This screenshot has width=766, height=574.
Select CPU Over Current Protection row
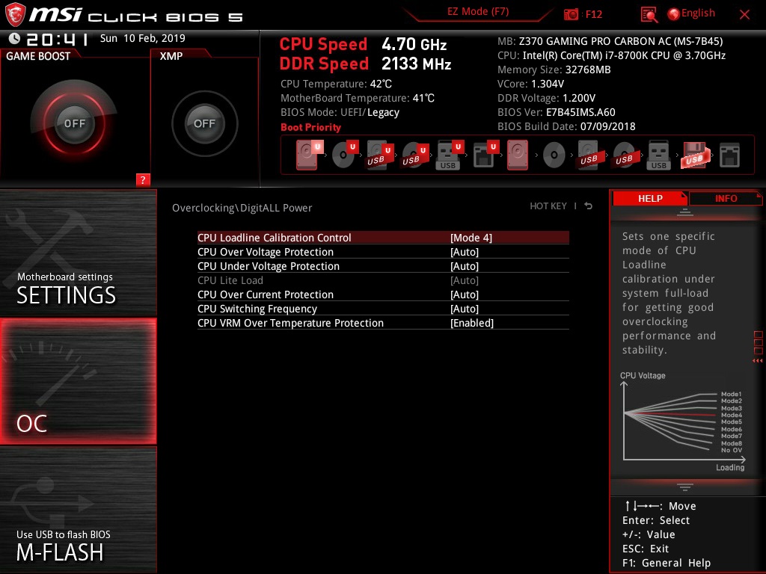click(x=383, y=294)
